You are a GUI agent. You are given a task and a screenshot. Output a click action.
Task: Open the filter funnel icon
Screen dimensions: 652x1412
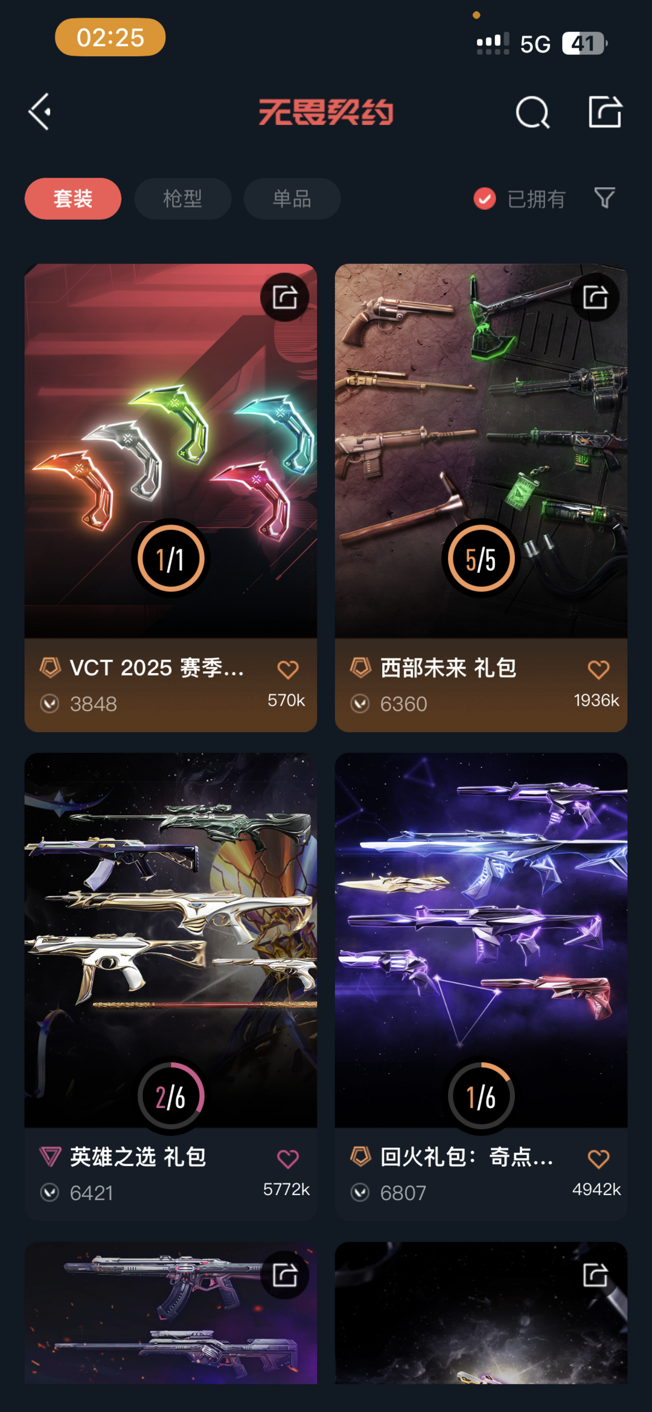tap(604, 198)
